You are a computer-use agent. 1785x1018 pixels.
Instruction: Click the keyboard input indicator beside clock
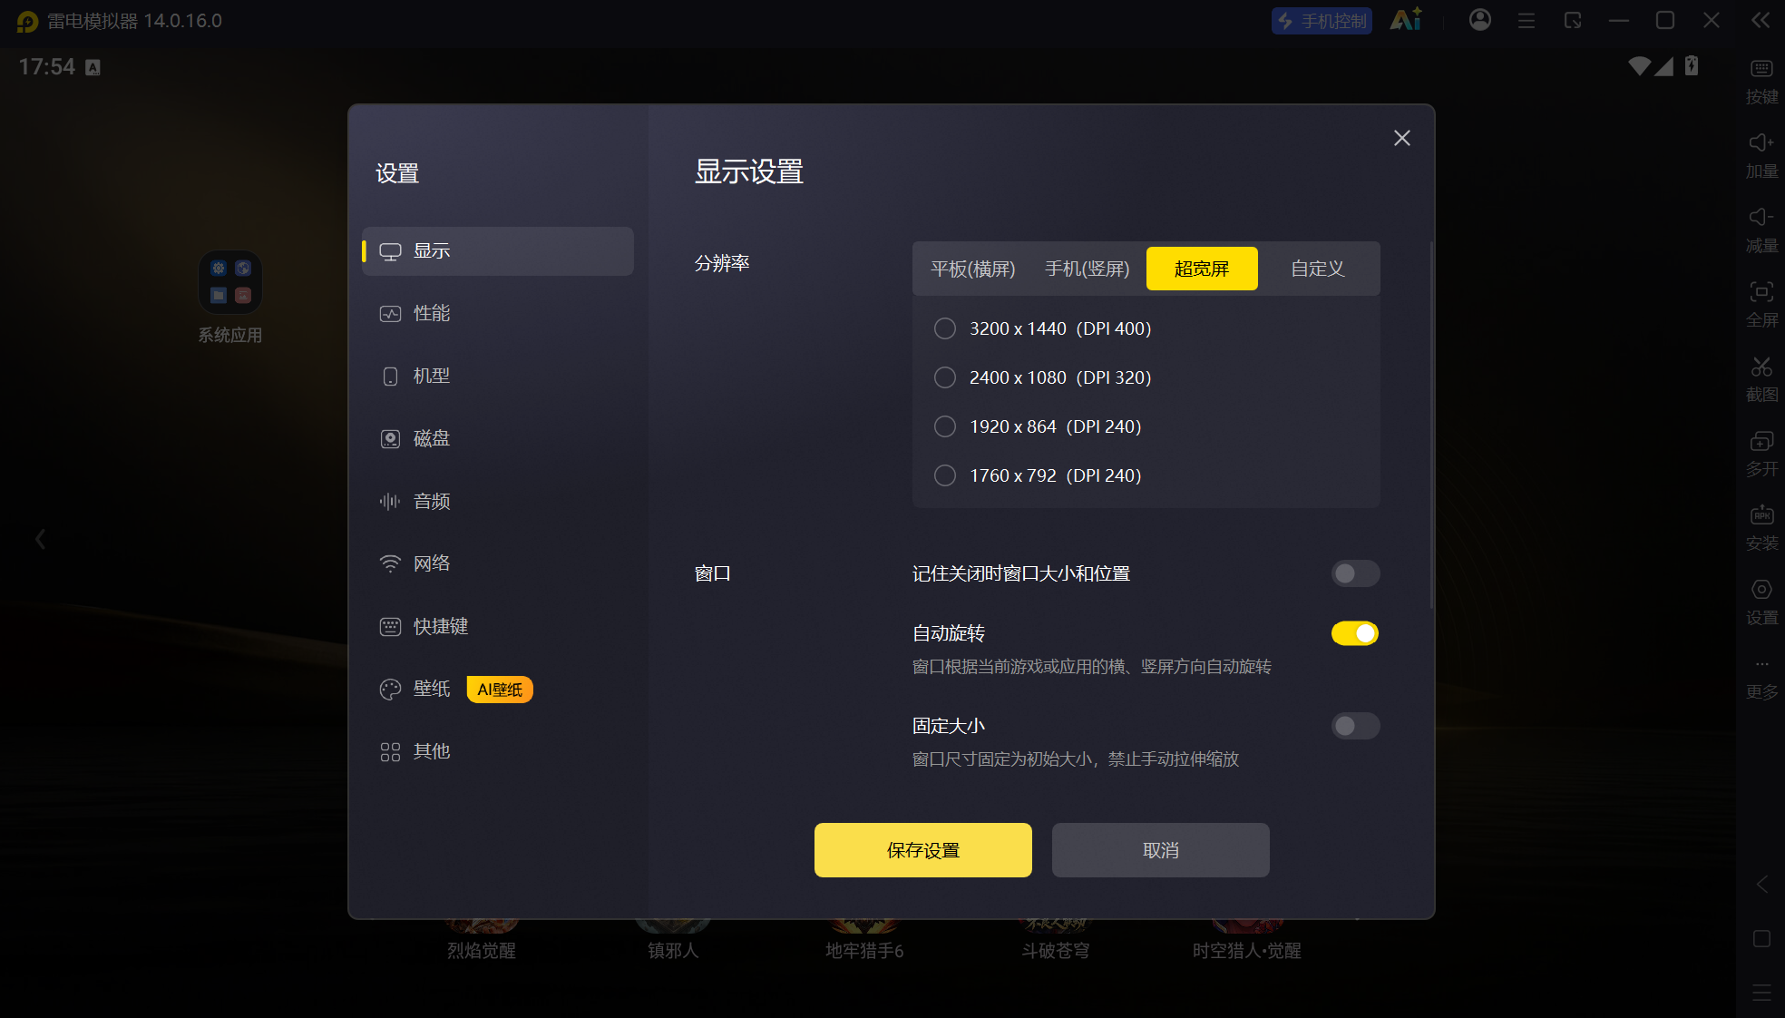click(93, 67)
